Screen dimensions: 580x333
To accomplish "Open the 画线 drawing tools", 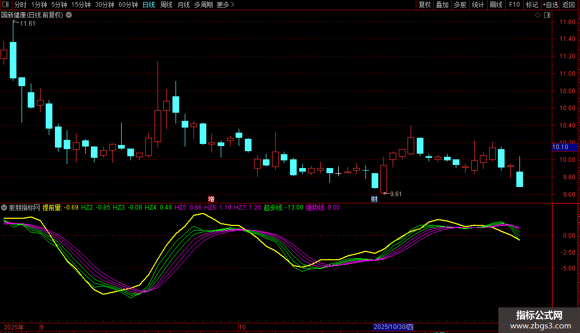I will pyautogui.click(x=496, y=5).
